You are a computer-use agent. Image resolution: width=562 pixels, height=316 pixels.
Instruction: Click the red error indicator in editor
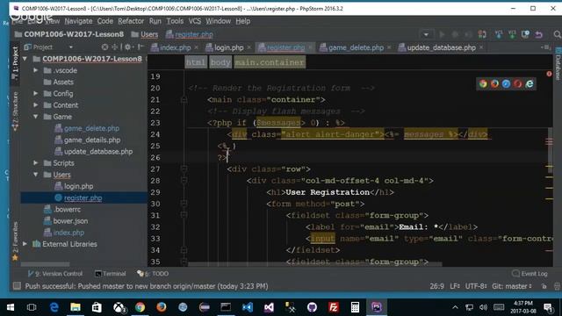(x=549, y=74)
